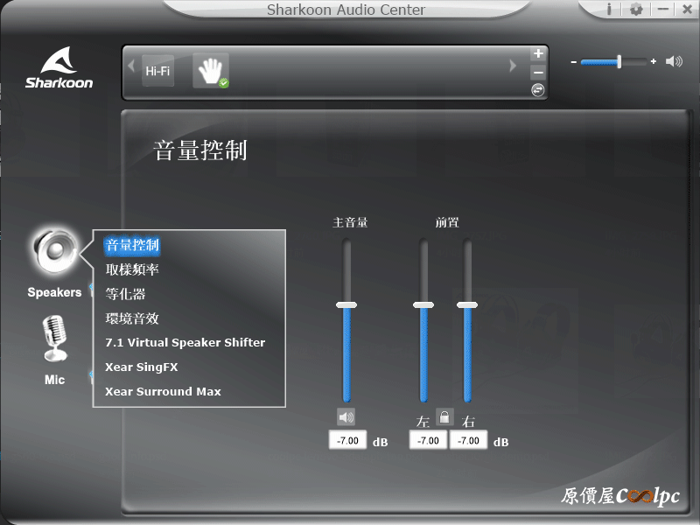
Task: Click the swap arrows profile button
Action: [538, 90]
